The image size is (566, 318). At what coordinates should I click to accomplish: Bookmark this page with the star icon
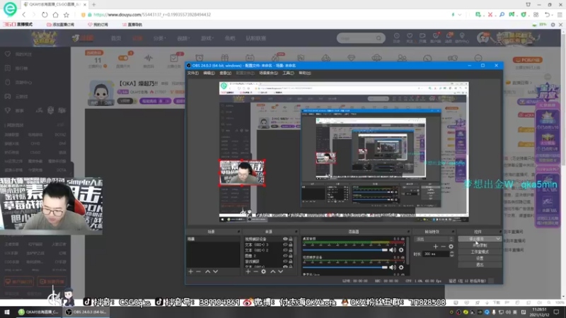(x=67, y=15)
